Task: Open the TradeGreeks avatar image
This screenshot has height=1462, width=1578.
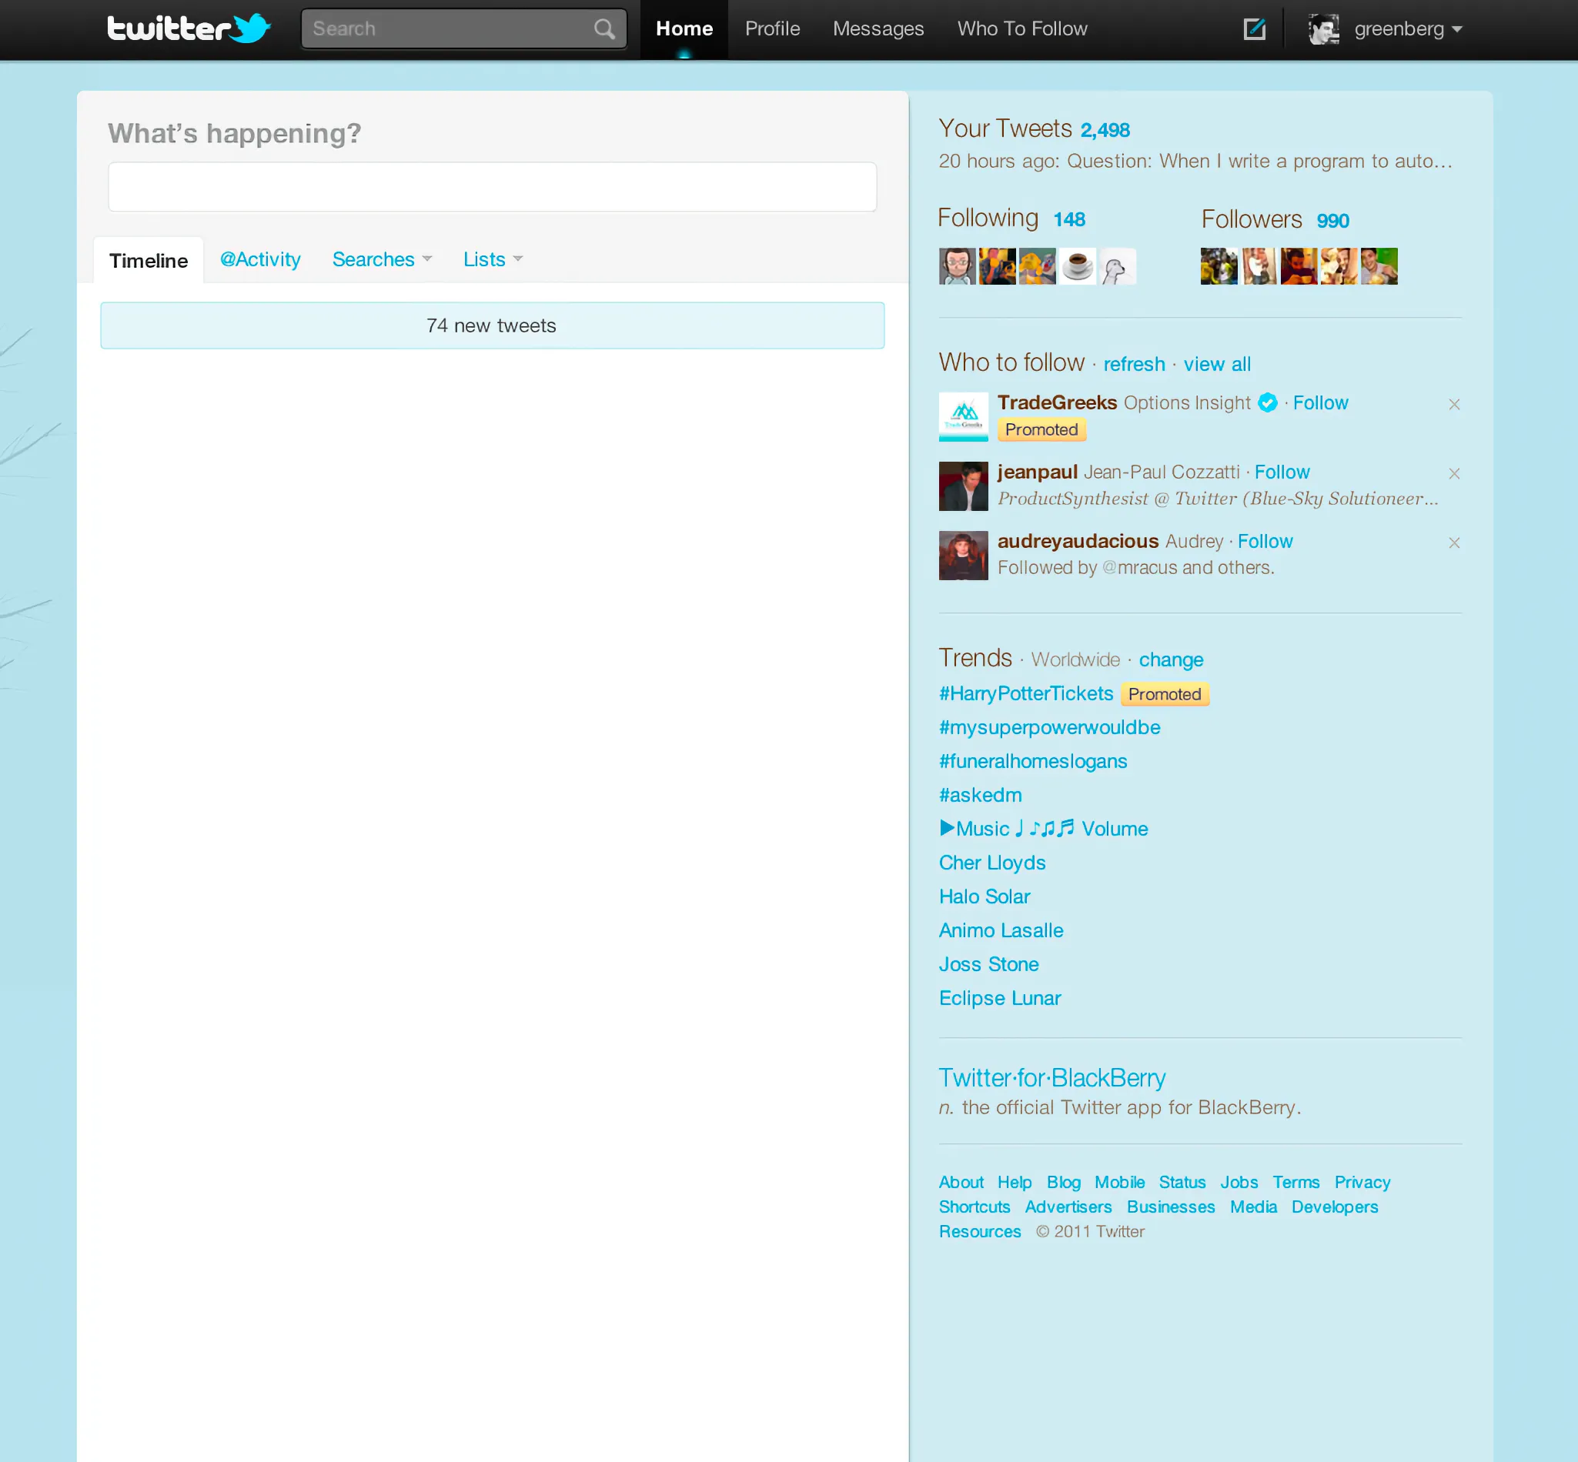Action: [963, 417]
